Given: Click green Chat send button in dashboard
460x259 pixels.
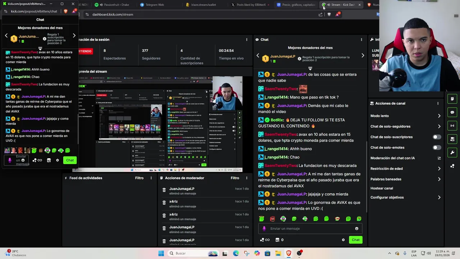Looking at the screenshot, I should point(355,240).
